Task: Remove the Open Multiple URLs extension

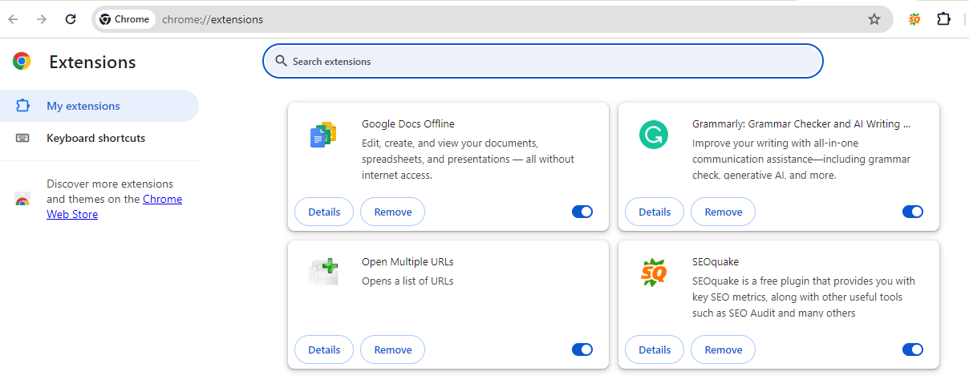Action: [x=392, y=350]
